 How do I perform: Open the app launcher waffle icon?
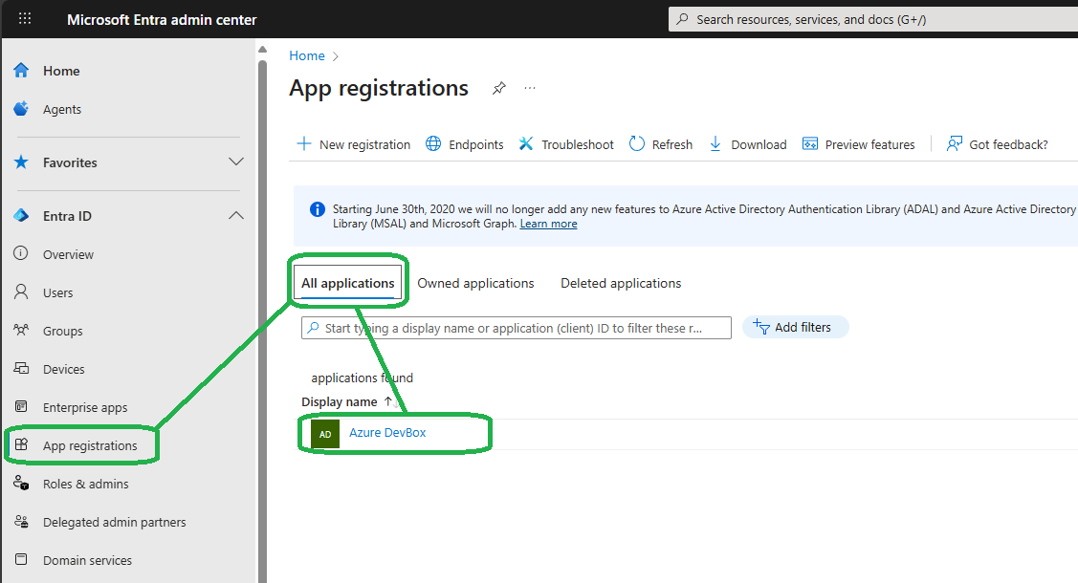coord(25,19)
